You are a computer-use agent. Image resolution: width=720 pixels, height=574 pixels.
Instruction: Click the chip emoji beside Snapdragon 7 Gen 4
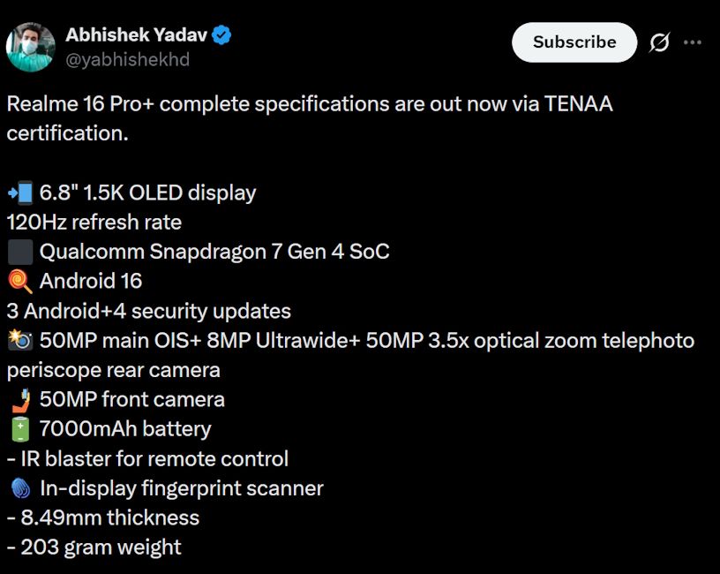coord(19,251)
